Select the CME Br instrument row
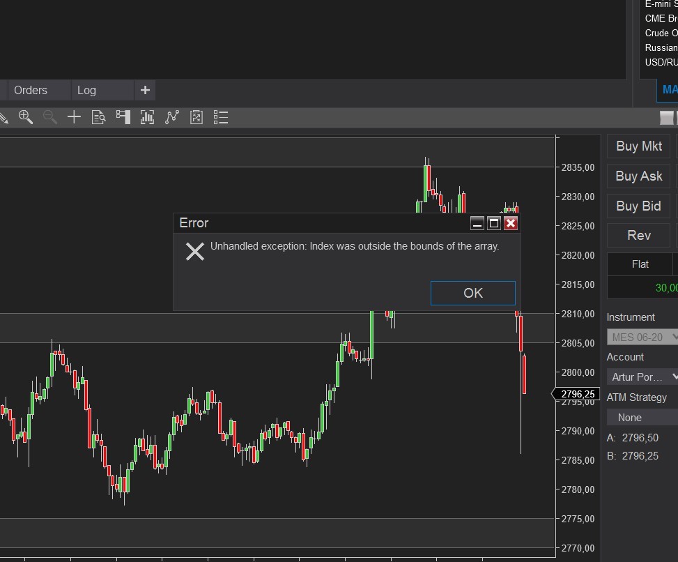The height and width of the screenshot is (562, 678). (x=661, y=18)
